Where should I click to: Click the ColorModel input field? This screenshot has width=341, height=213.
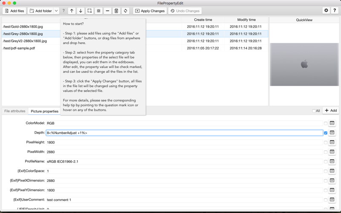tap(184, 123)
